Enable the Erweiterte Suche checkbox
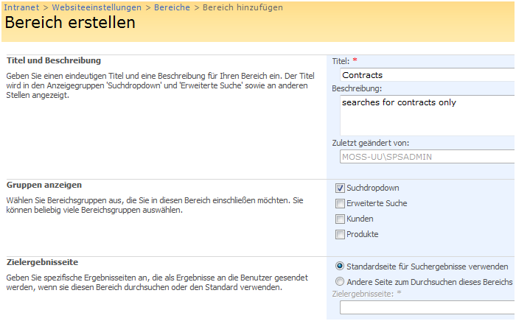This screenshot has width=516, height=321. (x=340, y=203)
